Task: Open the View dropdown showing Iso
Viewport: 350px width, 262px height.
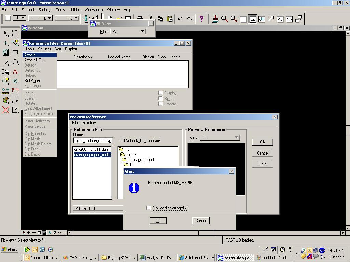Action: (220, 138)
